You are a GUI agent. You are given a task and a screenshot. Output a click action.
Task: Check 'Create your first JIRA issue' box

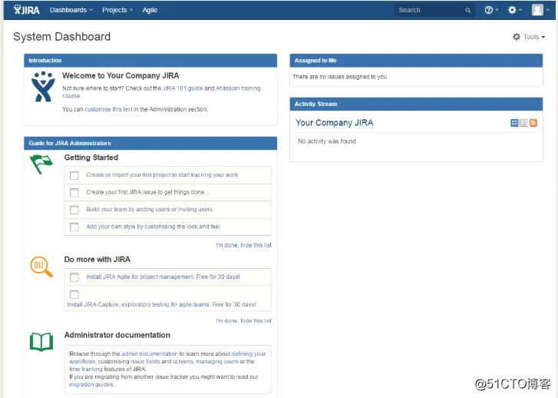(x=74, y=192)
